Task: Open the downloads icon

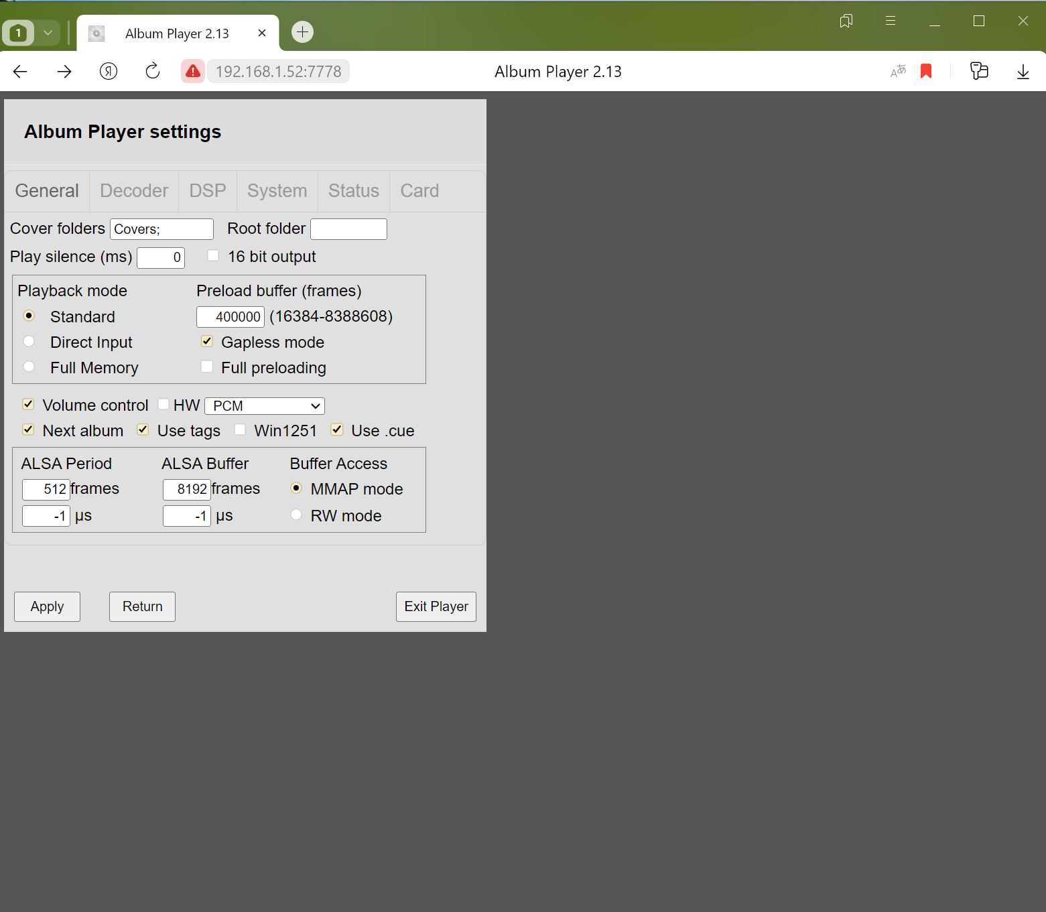Action: pyautogui.click(x=1023, y=72)
